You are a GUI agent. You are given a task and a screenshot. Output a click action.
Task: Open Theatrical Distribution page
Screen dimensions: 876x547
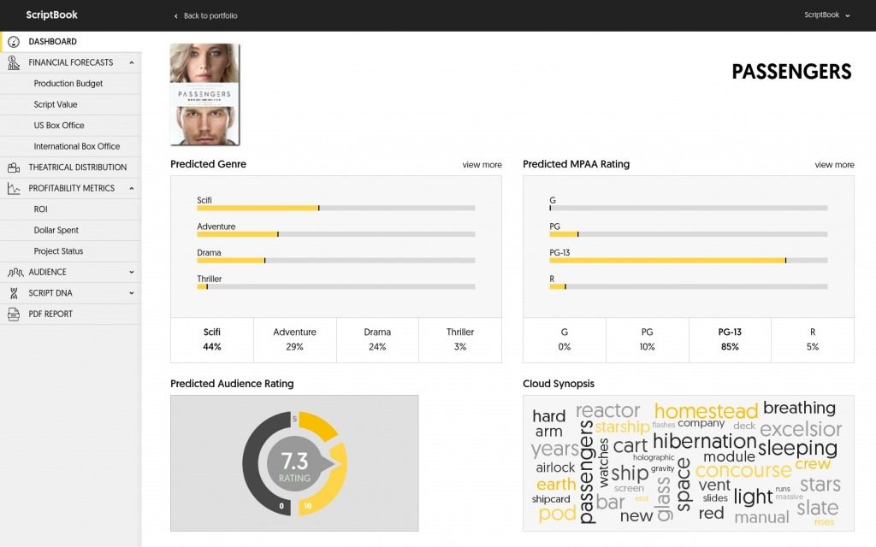[71, 168]
